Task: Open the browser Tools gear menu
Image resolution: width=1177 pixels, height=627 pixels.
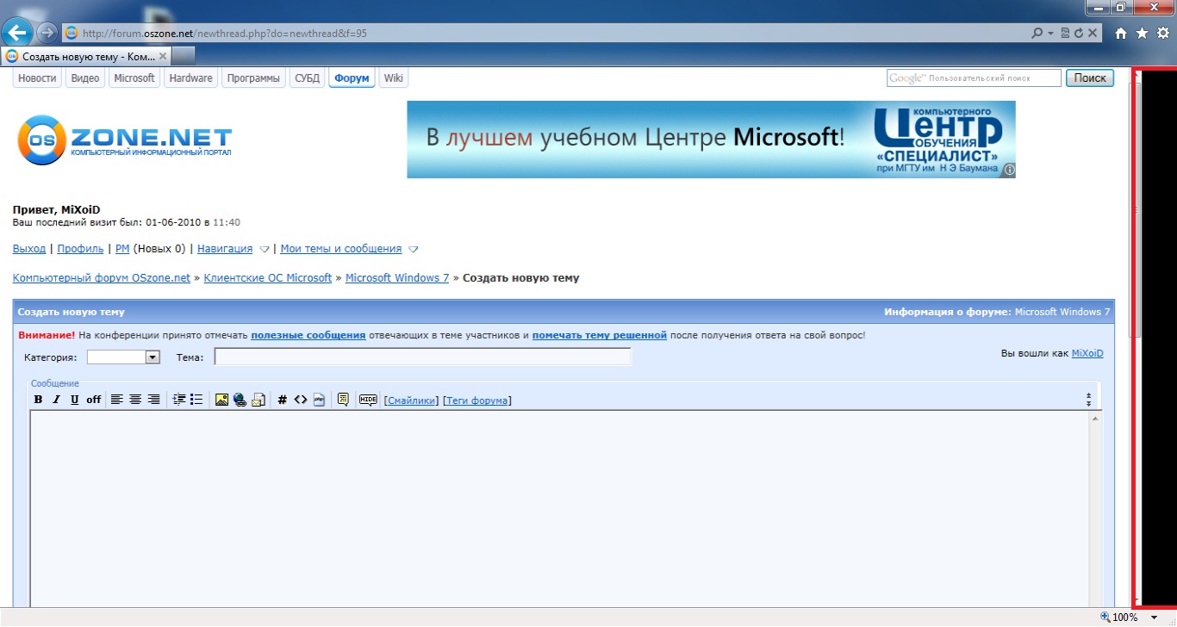Action: pos(1162,33)
